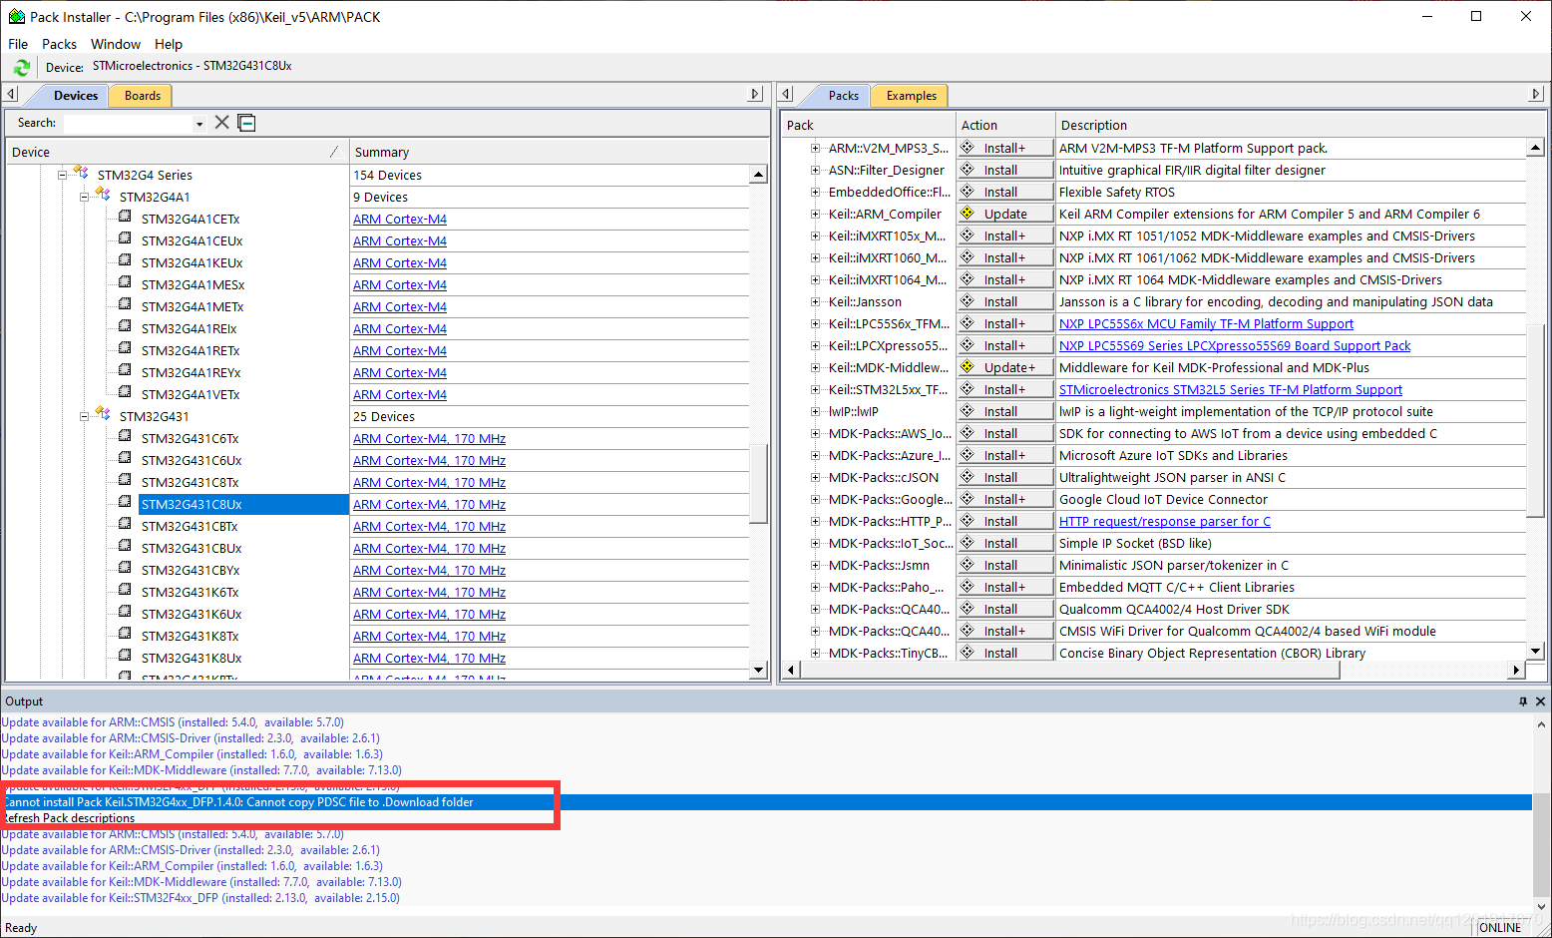
Task: Open HTTP request/response parser for C link
Action: pos(1165,521)
